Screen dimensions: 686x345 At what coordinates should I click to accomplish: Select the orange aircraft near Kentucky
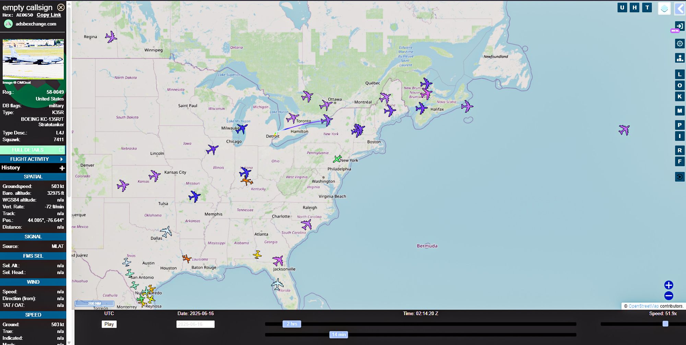[x=247, y=181]
